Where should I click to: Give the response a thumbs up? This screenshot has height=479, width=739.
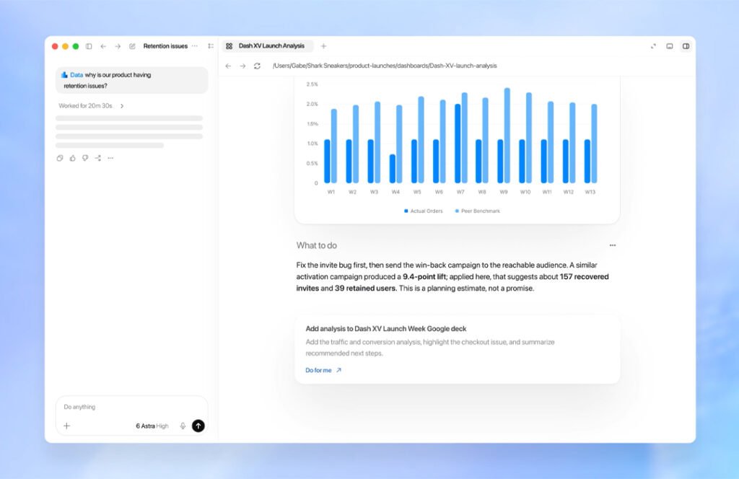click(73, 158)
